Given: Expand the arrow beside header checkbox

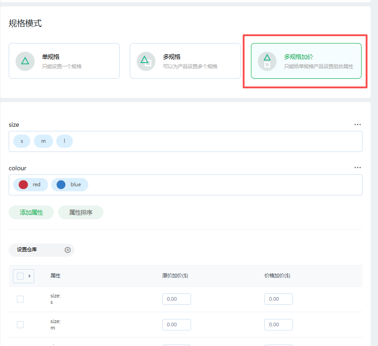Looking at the screenshot, I should pos(30,276).
